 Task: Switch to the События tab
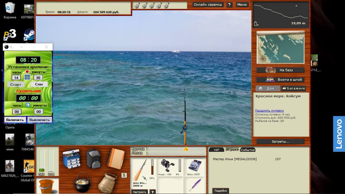(x=248, y=150)
